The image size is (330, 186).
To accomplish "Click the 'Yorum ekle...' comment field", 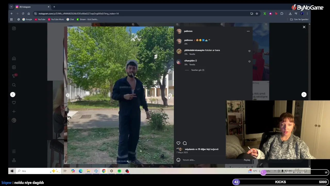I will (212, 160).
